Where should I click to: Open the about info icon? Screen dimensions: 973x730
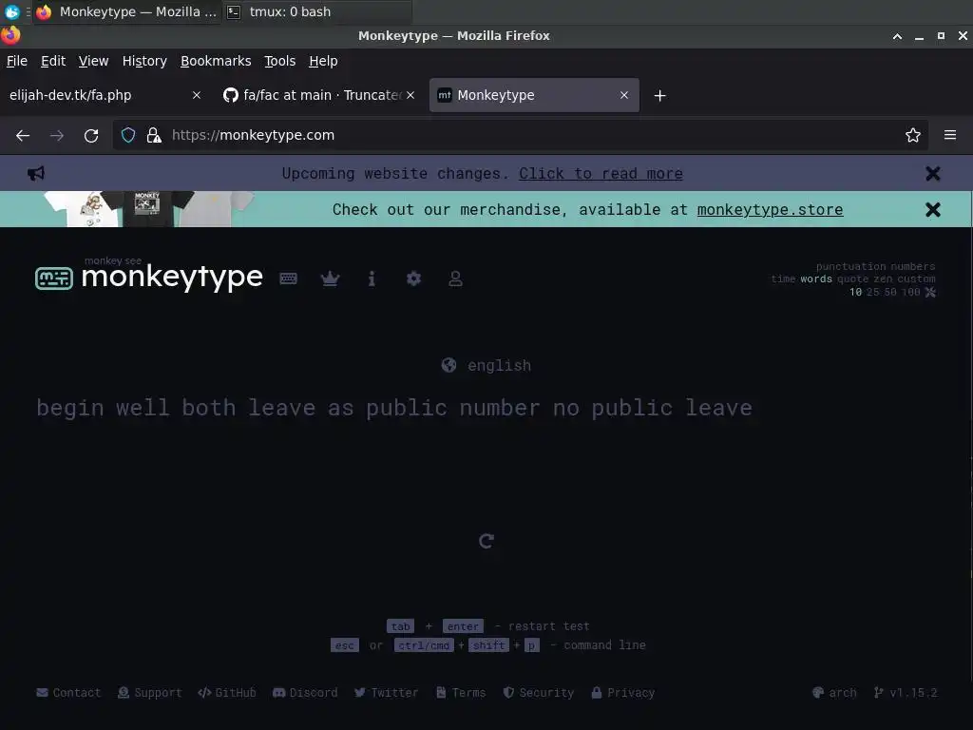372,279
